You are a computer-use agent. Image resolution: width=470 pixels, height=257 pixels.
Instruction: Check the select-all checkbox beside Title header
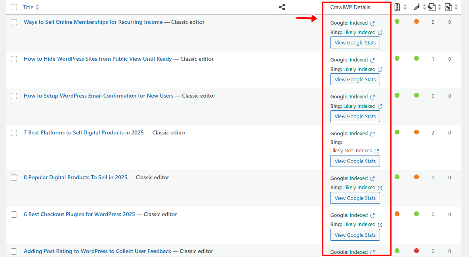(14, 7)
